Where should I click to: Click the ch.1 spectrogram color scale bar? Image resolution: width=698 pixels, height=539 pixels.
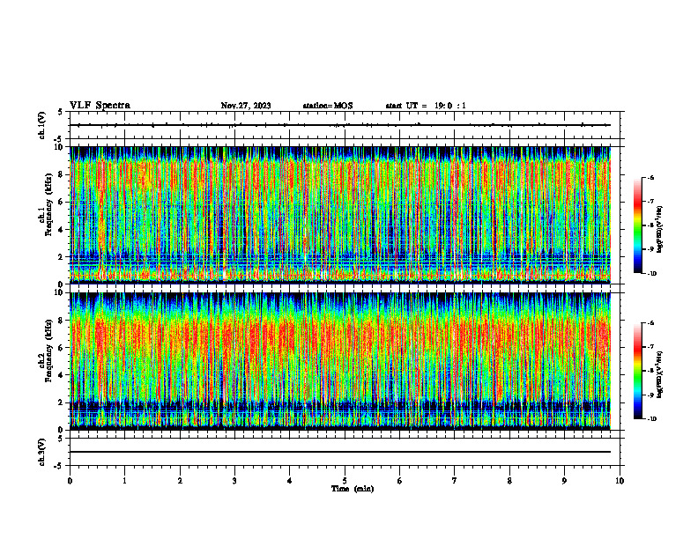[x=637, y=225]
